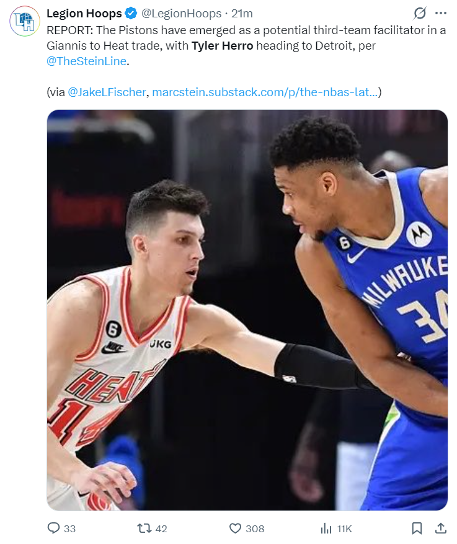Click the blue verified checkmark badge
The width and height of the screenshot is (457, 544).
(x=131, y=14)
